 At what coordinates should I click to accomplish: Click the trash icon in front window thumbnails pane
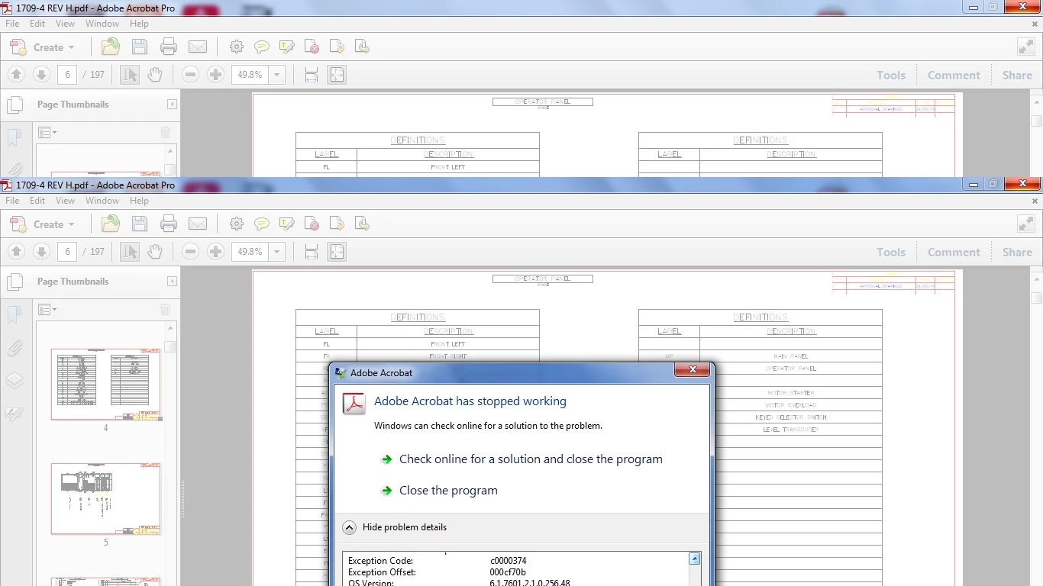point(166,309)
